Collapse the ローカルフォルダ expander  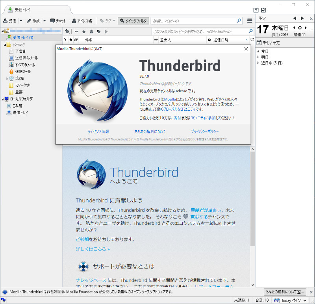[x=2, y=99]
